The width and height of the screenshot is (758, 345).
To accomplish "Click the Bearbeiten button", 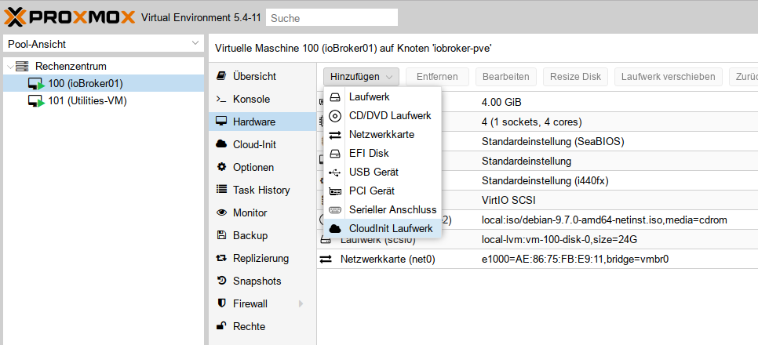I will (506, 77).
